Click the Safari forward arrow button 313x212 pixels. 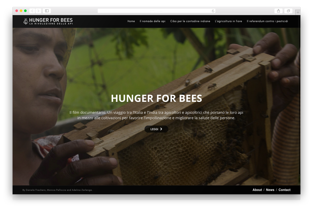[38, 11]
